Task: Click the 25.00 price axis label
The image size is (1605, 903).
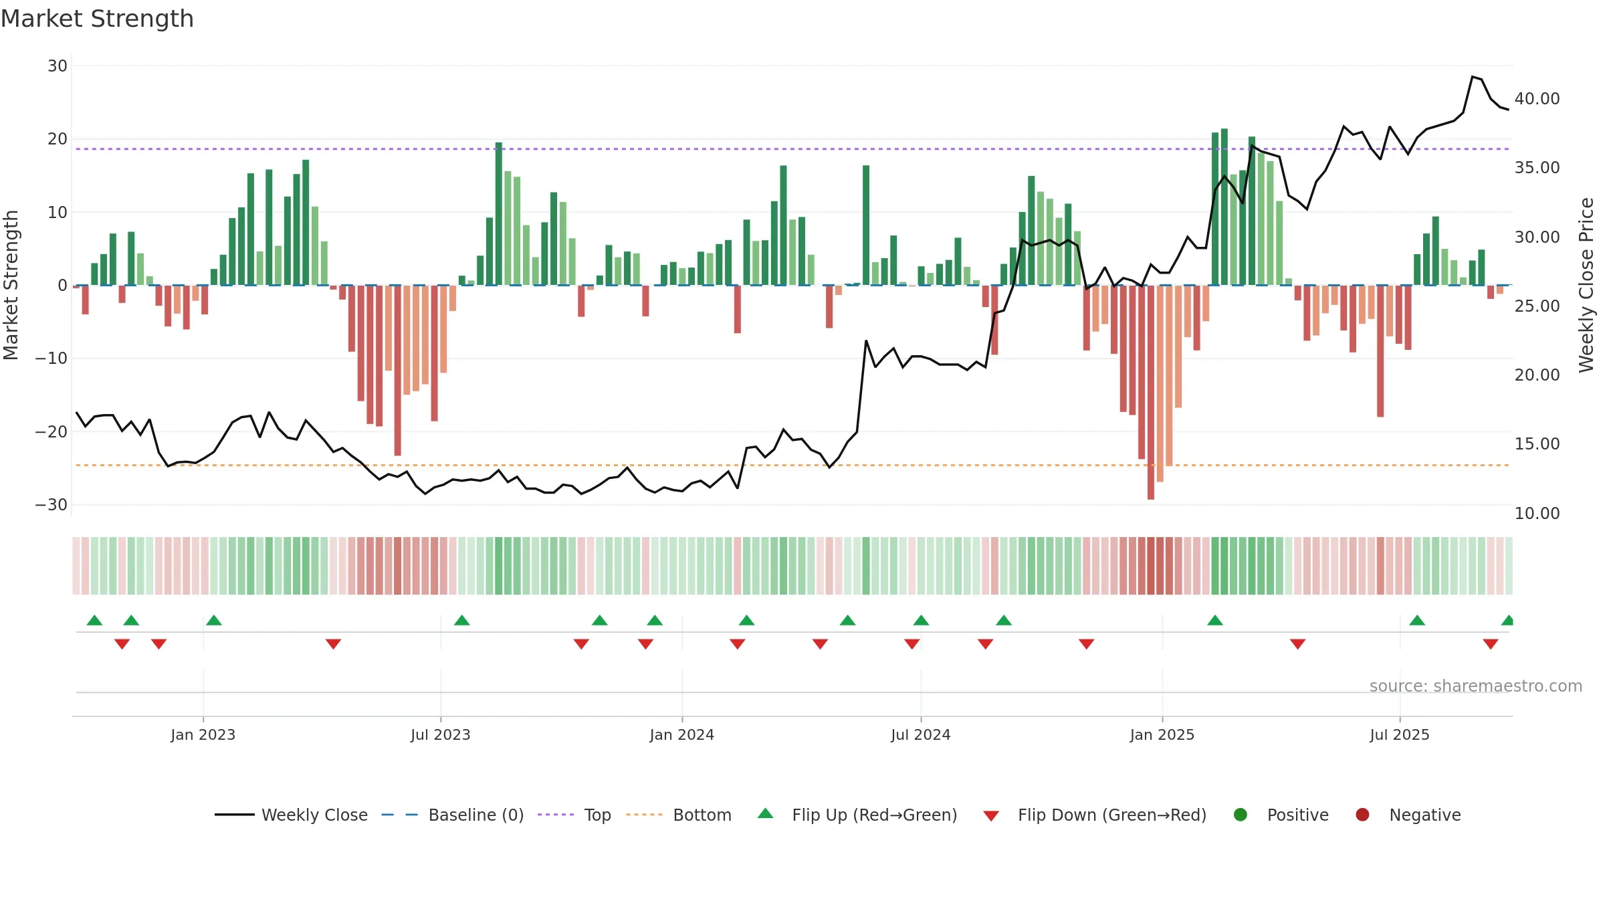Action: (1537, 306)
